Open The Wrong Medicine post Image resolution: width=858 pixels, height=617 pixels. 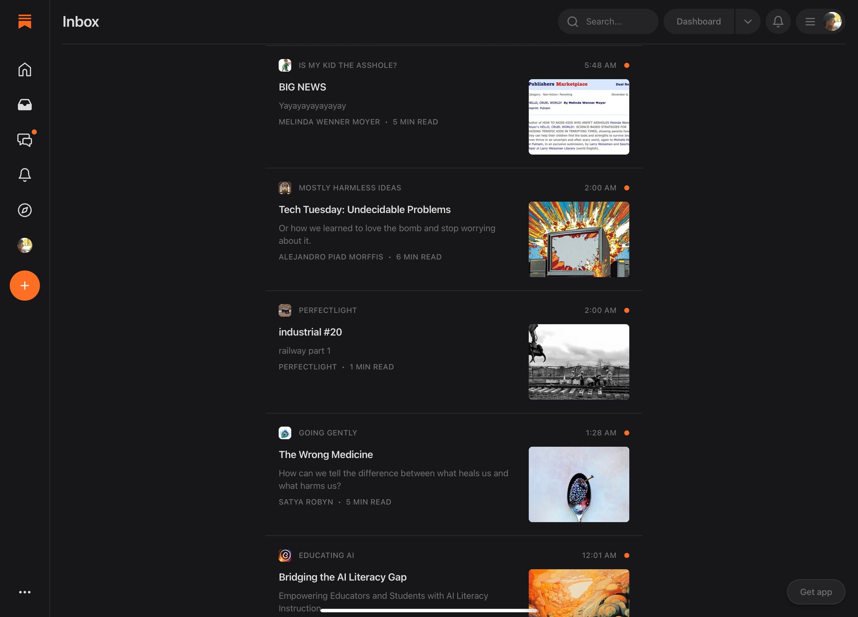pos(326,455)
